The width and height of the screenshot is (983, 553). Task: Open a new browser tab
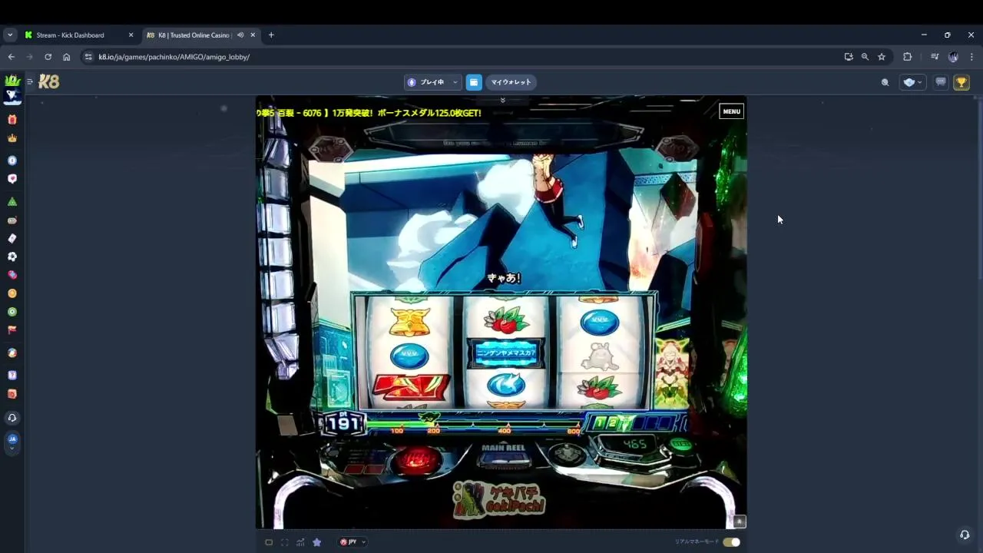point(271,35)
